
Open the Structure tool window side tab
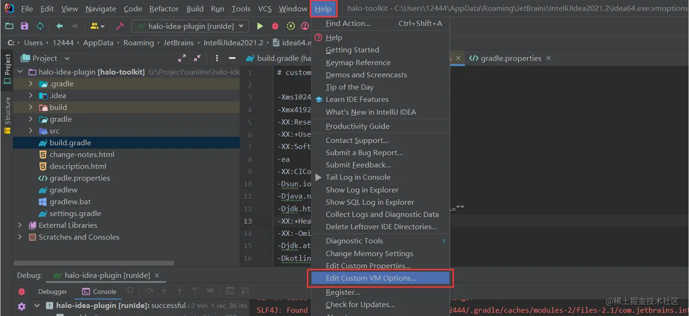[7, 115]
